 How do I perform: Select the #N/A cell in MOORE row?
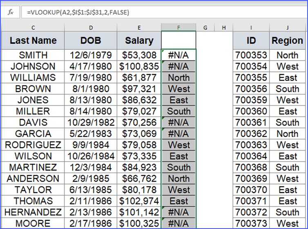(x=179, y=223)
